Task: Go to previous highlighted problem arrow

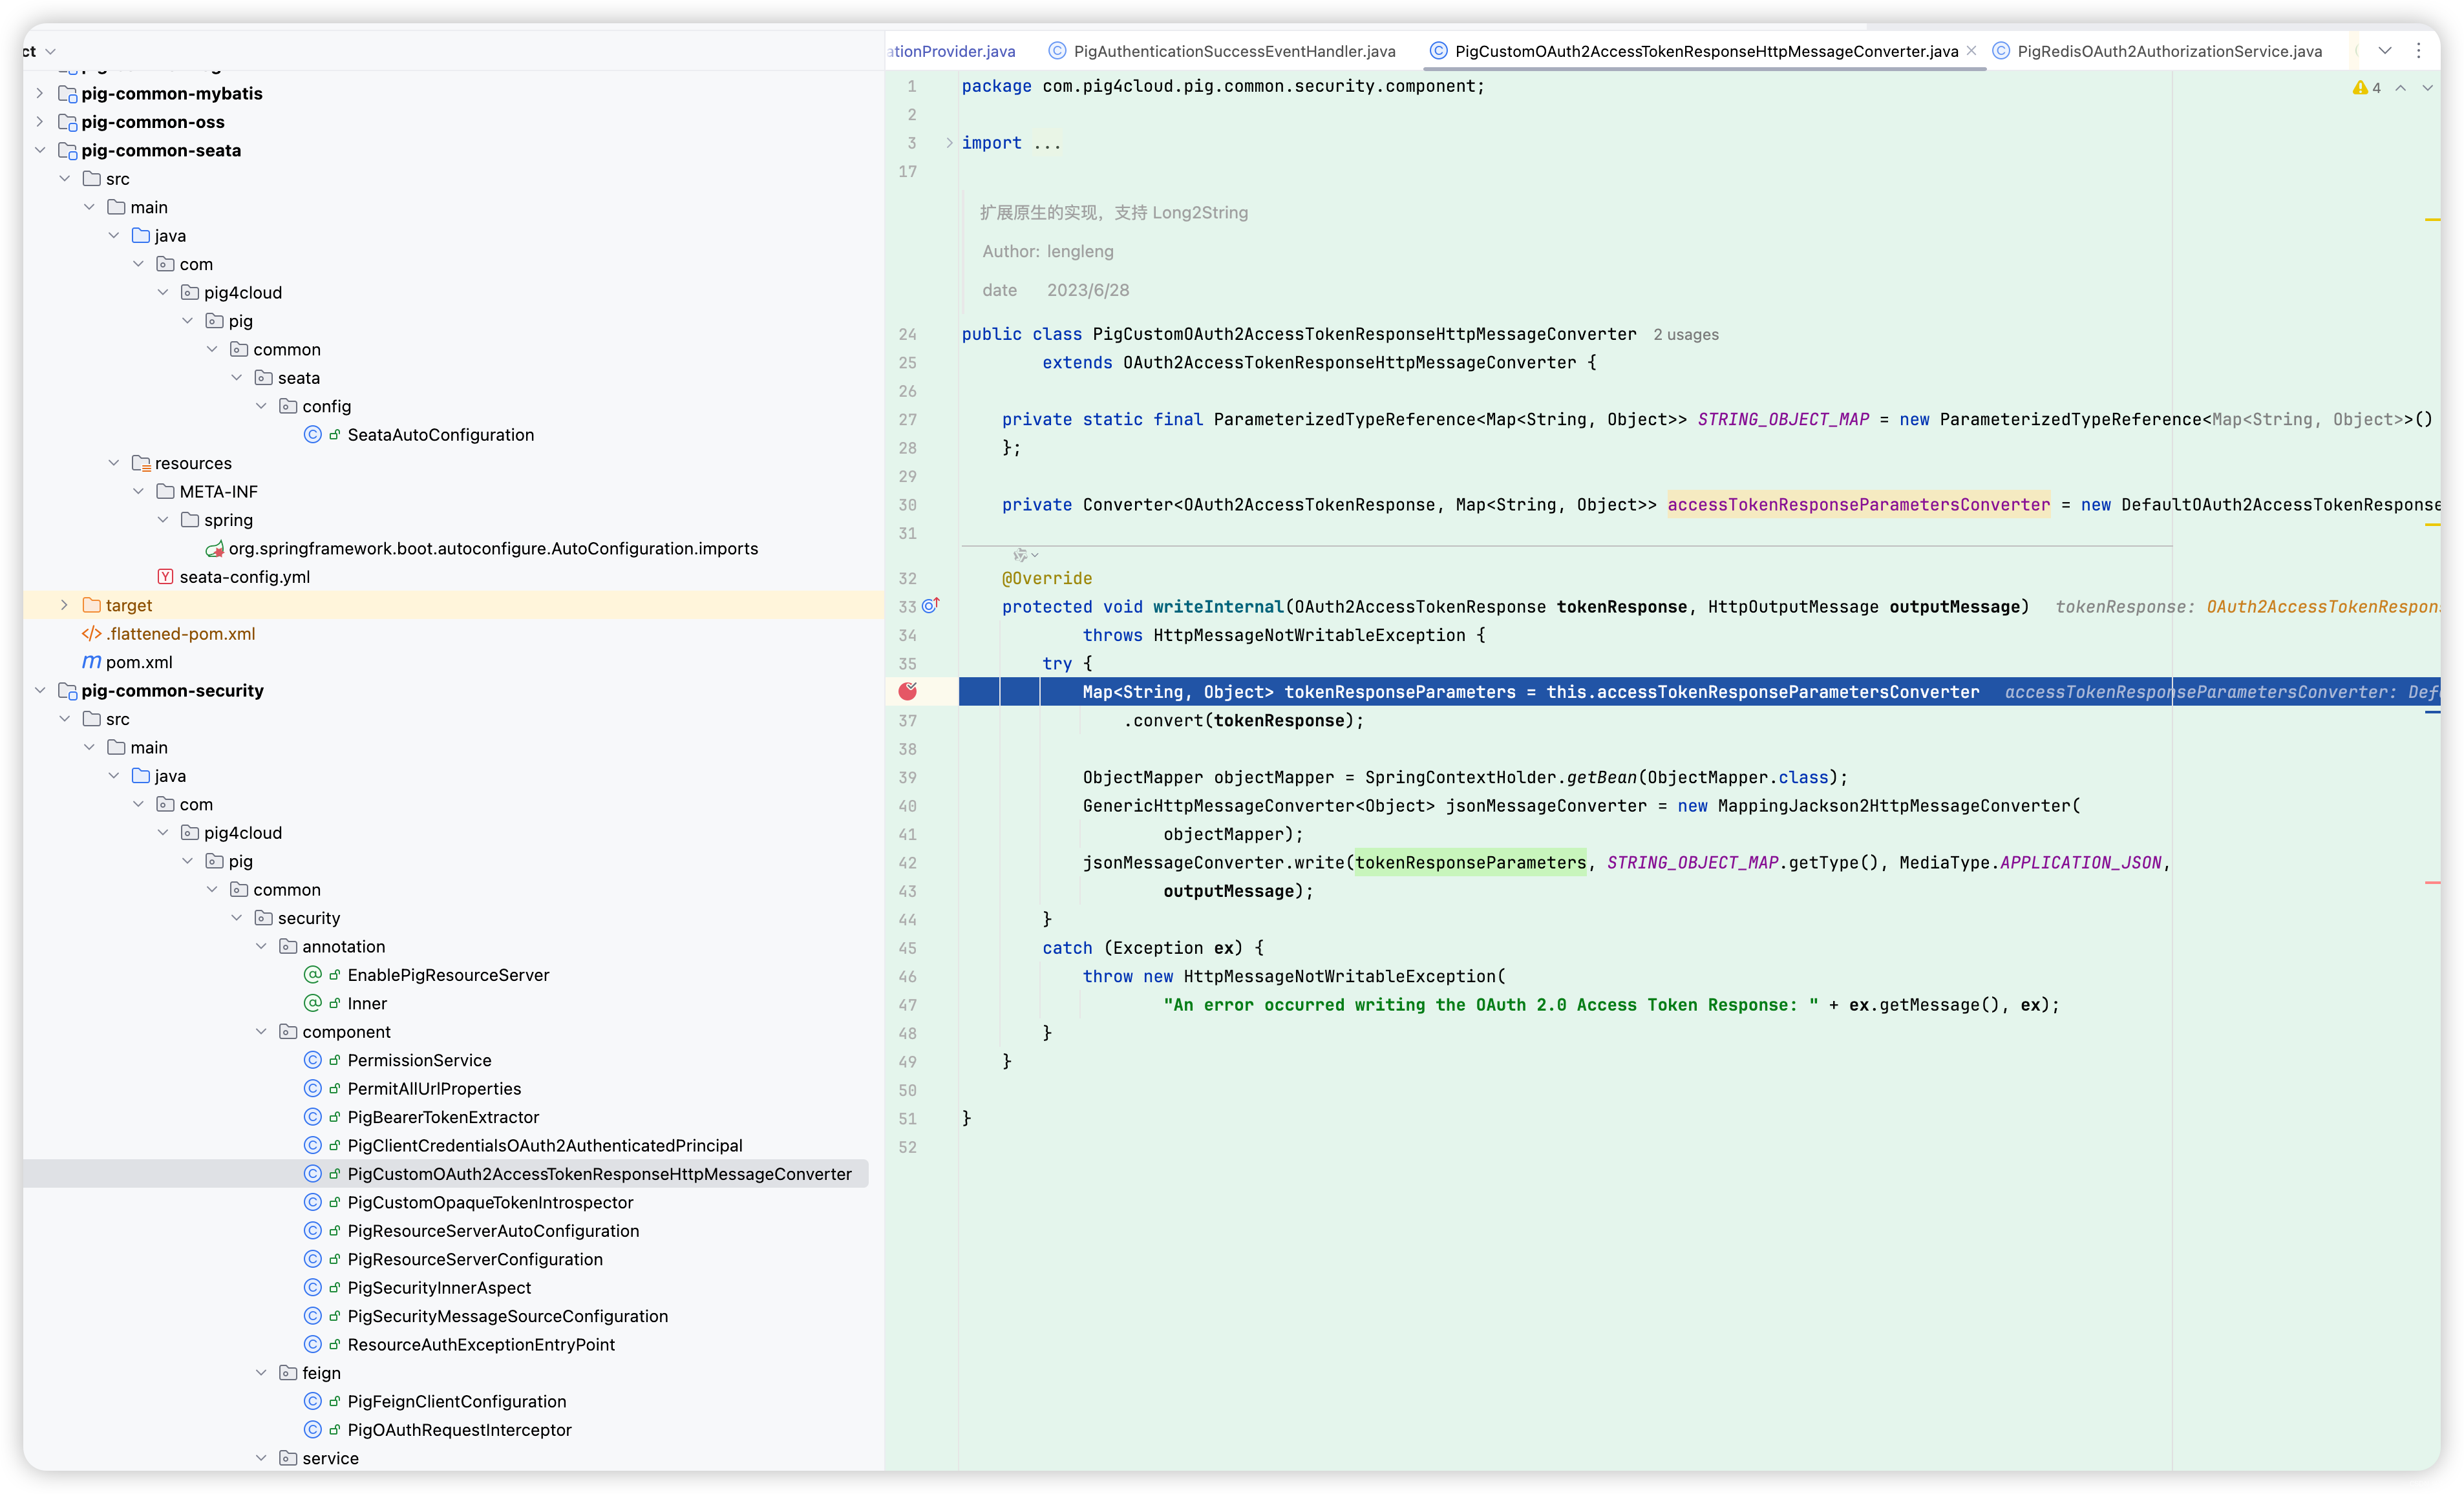Action: [x=2400, y=88]
